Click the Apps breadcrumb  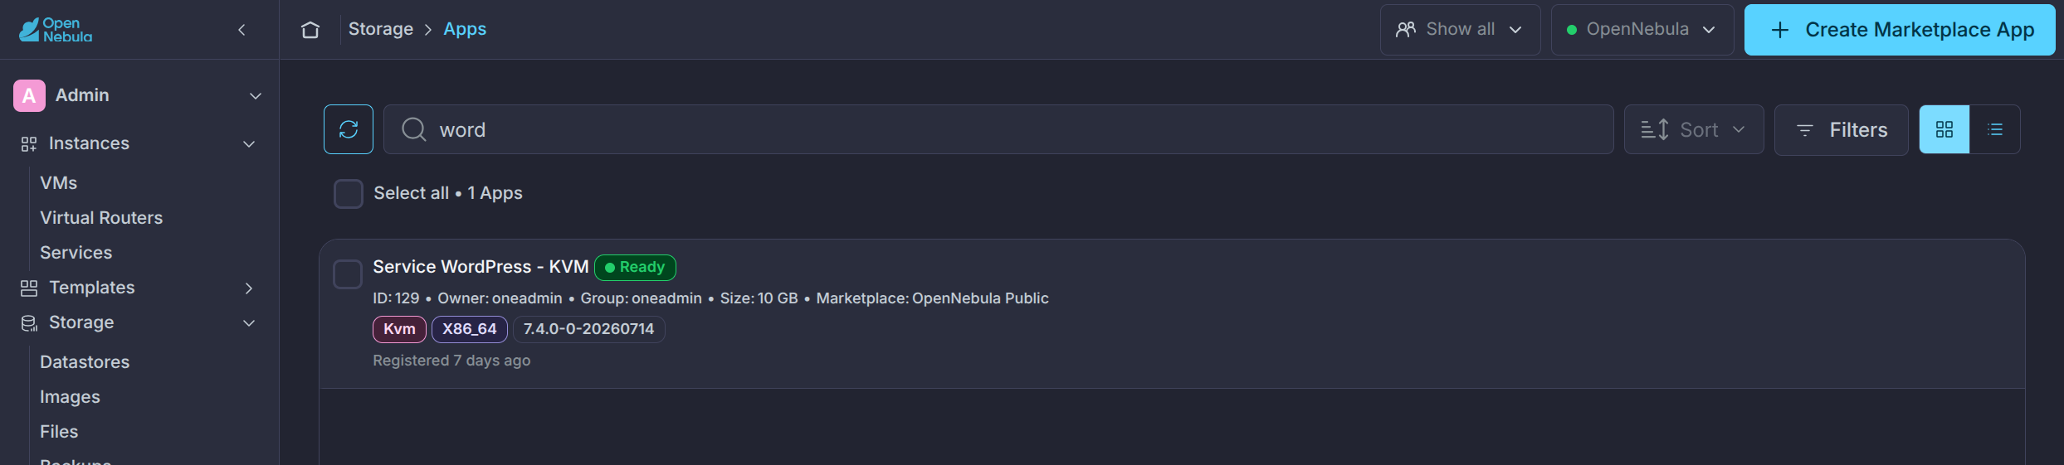click(465, 29)
